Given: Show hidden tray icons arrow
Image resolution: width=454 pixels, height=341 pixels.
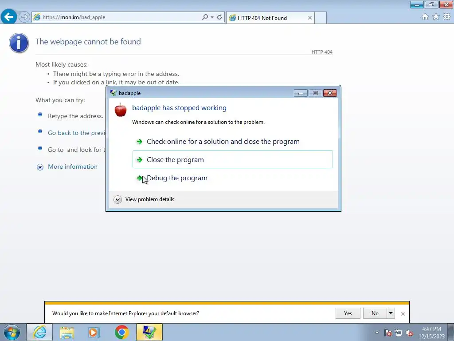Looking at the screenshot, I should point(377,333).
